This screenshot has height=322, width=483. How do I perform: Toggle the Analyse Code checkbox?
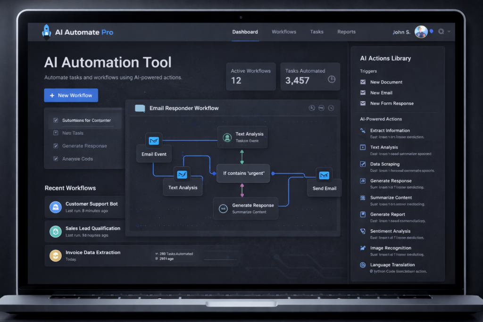point(56,159)
